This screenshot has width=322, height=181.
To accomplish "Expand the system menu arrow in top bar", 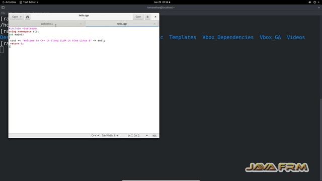I will [318, 2].
